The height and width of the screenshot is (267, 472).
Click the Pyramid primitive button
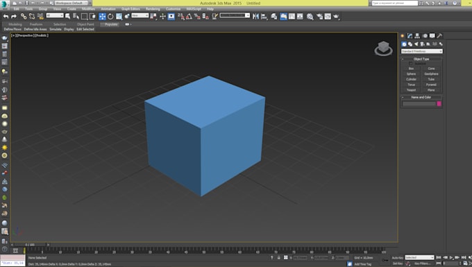[x=431, y=85]
